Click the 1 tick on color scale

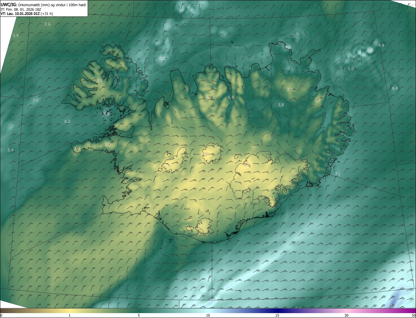coord(70,315)
